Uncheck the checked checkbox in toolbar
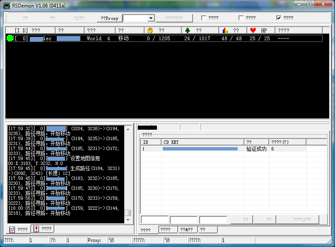The height and width of the screenshot is (247, 335). tap(279, 18)
